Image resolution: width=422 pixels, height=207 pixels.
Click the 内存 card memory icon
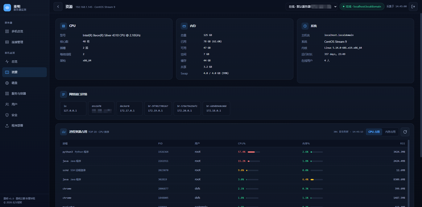pyautogui.click(x=184, y=26)
